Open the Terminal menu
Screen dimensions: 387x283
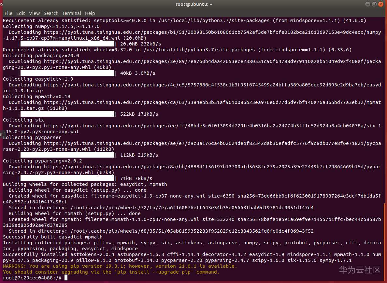tap(72, 13)
